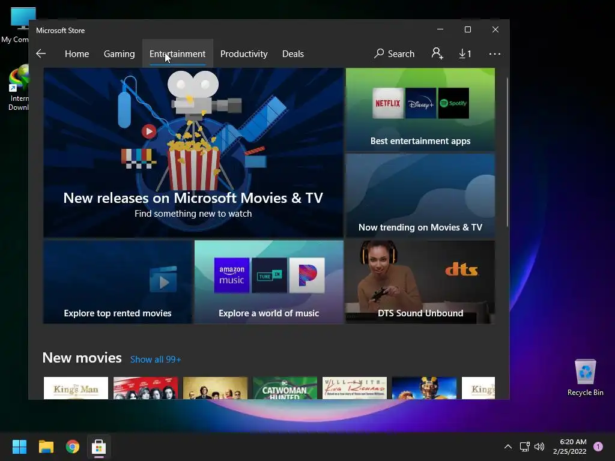
Task: Open Catwoman Hunted movie thumbnail
Action: click(285, 388)
